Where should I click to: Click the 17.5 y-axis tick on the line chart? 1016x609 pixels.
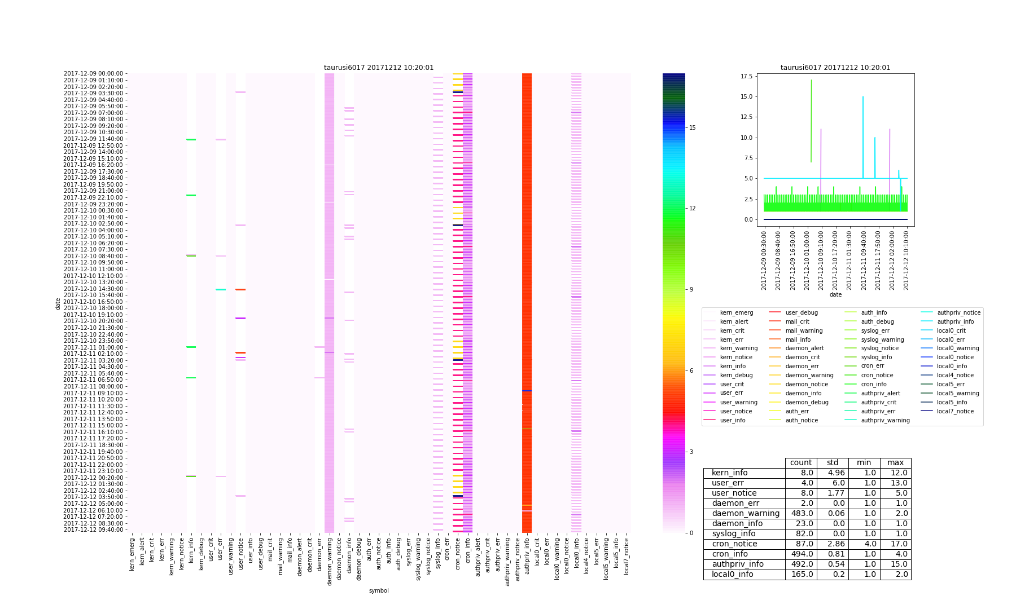[746, 76]
